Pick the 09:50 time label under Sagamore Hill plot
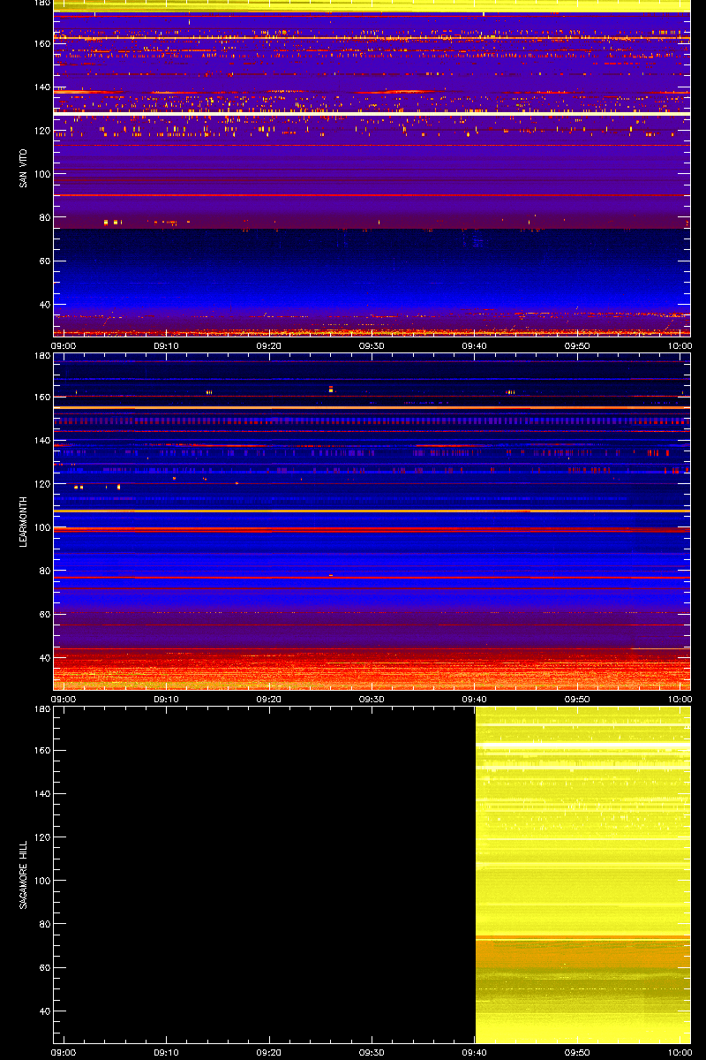This screenshot has width=706, height=1060. (x=577, y=1052)
